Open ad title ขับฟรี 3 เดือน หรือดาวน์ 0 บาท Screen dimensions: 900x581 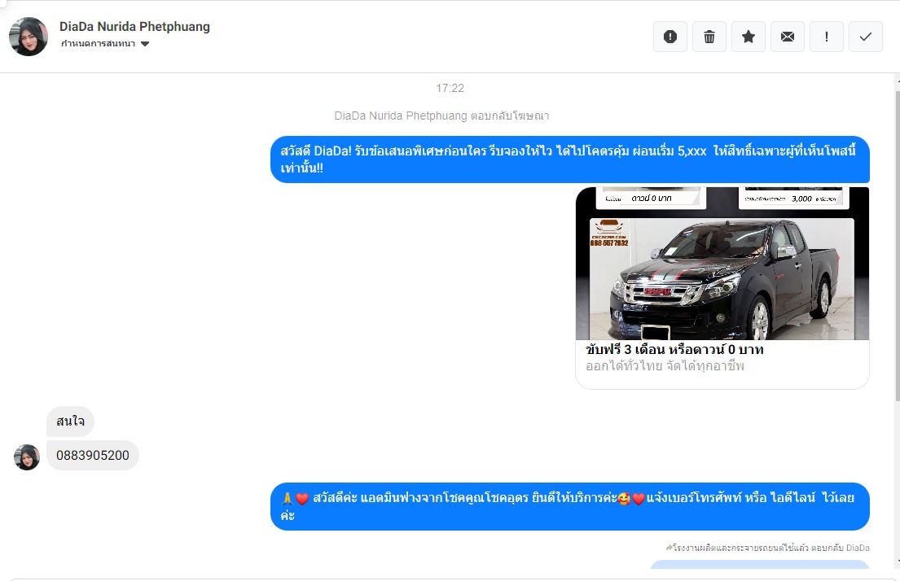(674, 349)
